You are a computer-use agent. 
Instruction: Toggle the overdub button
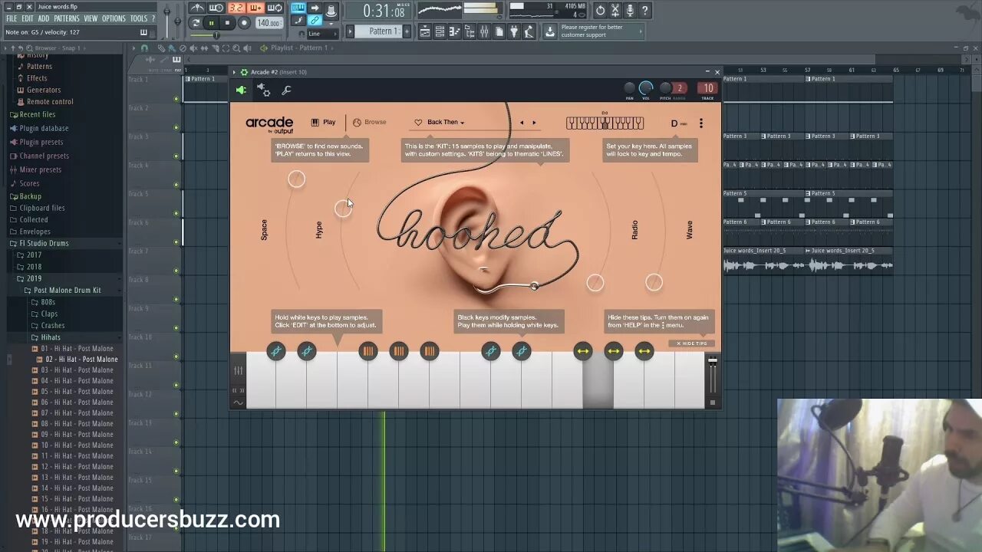tap(255, 8)
